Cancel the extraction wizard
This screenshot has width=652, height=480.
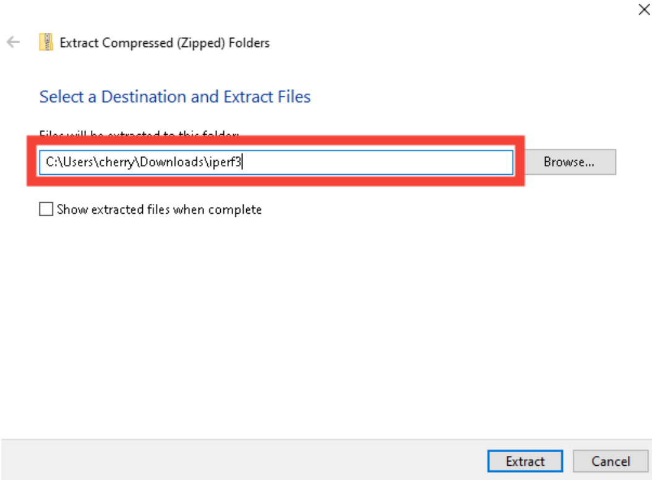tap(610, 461)
